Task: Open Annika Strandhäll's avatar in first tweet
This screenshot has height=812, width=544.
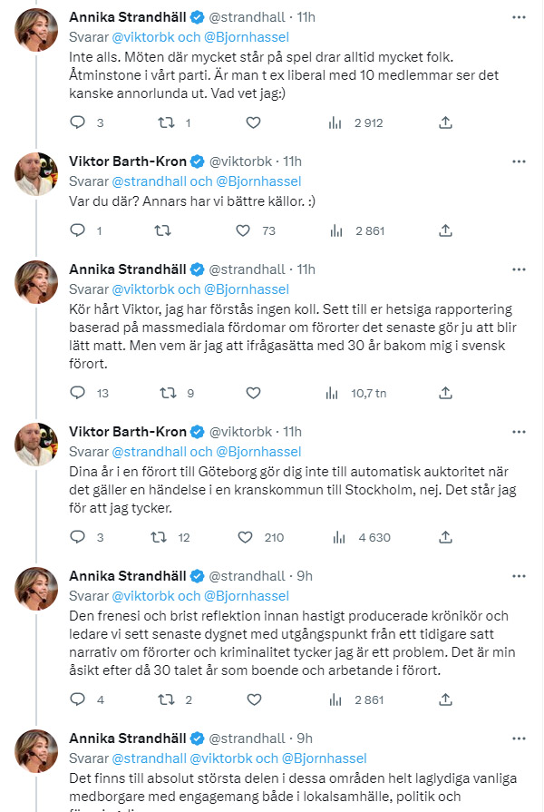Action: 37,31
